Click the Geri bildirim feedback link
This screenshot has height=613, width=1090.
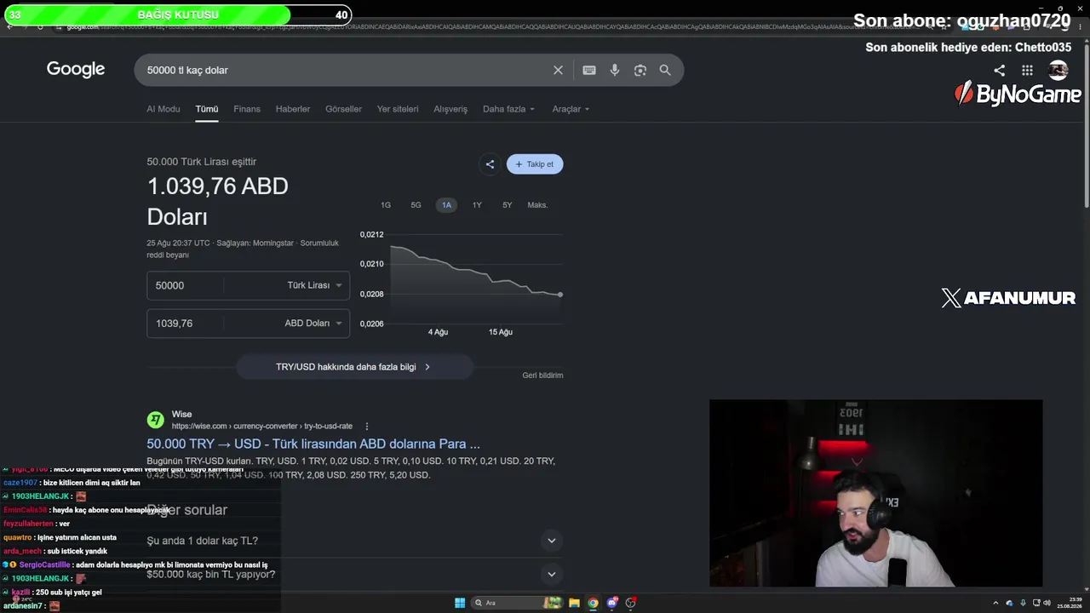(542, 375)
